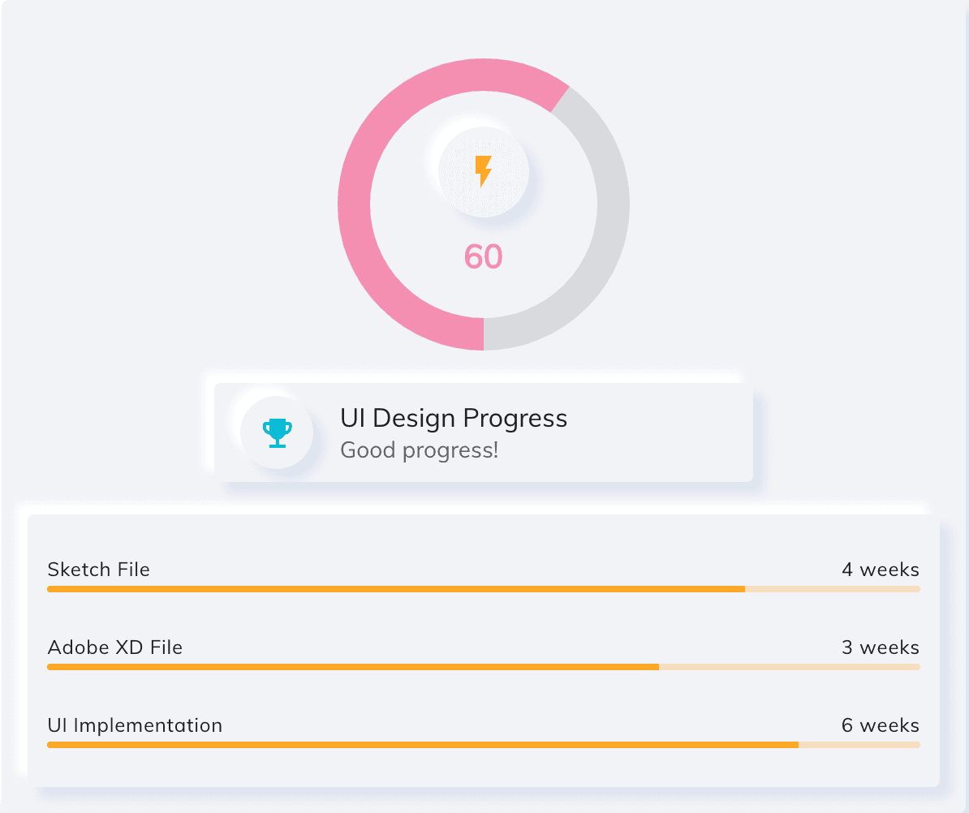Screen dimensions: 969x813
Task: Click the blue trophy icon
Action: (x=278, y=432)
